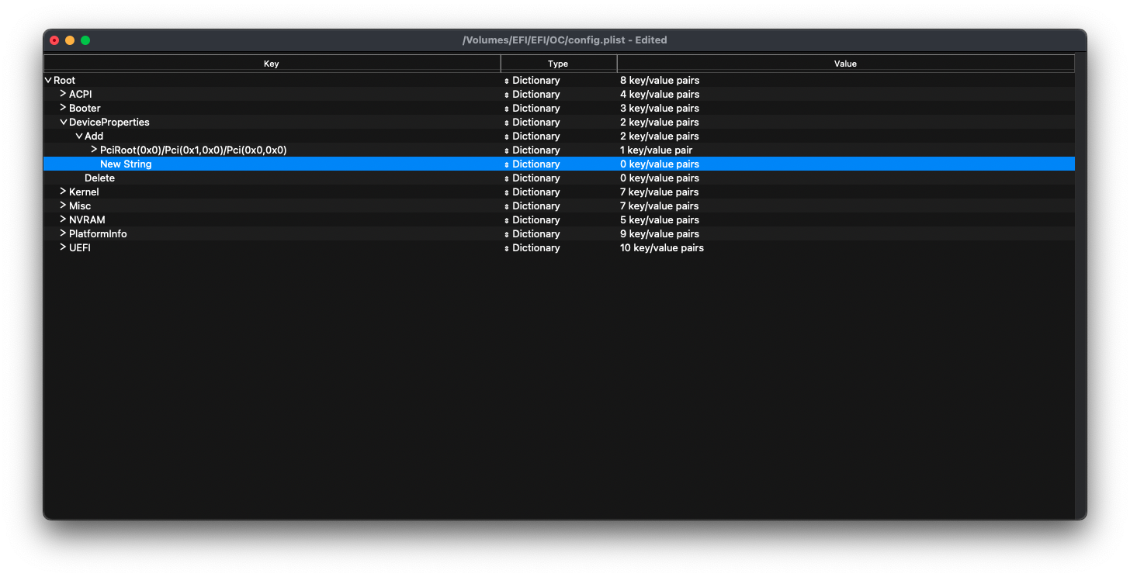
Task: Expand the Kernel entry
Action: [64, 192]
